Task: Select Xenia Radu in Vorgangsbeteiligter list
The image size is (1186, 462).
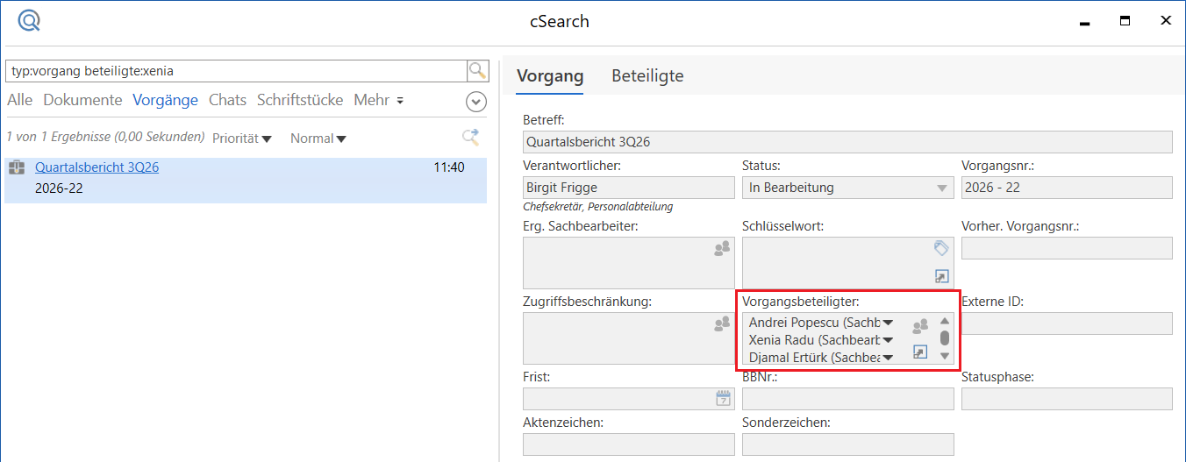Action: click(x=814, y=339)
